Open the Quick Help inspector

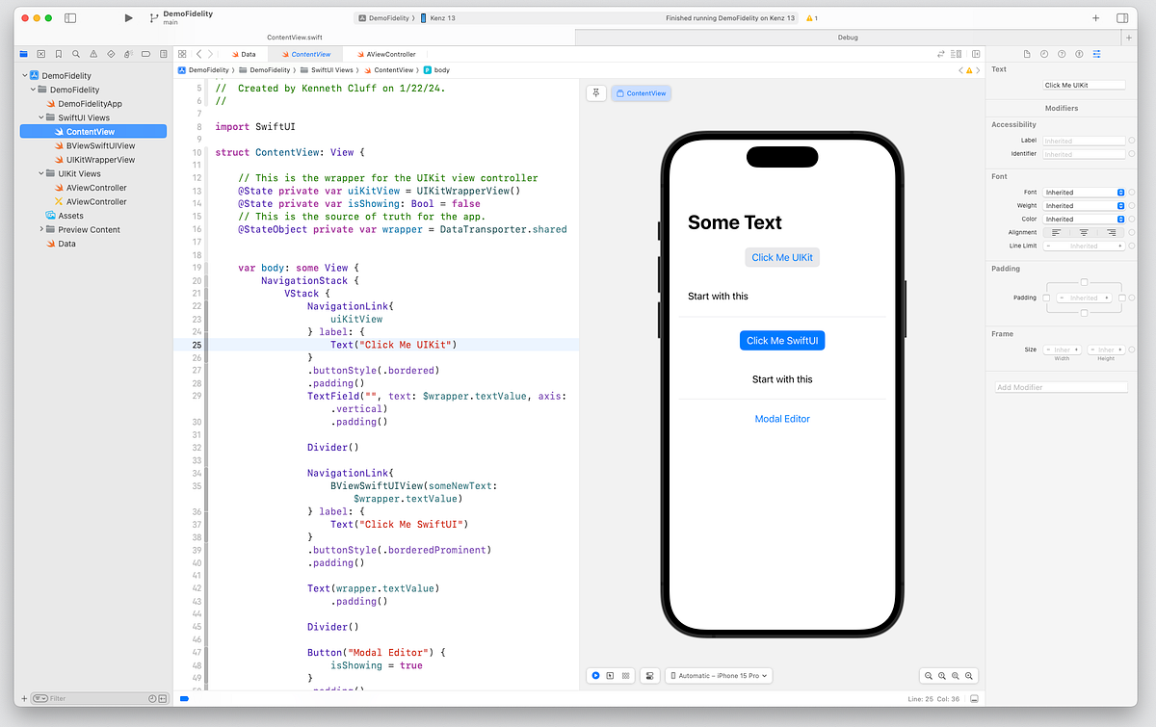tap(1063, 54)
